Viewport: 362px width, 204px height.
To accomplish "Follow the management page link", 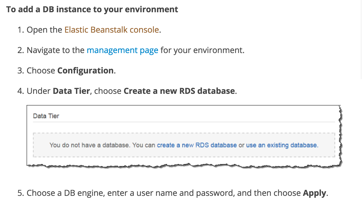I will click(122, 50).
